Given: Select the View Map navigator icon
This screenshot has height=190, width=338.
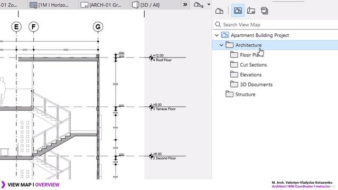Looking at the screenshot, I should [x=238, y=11].
